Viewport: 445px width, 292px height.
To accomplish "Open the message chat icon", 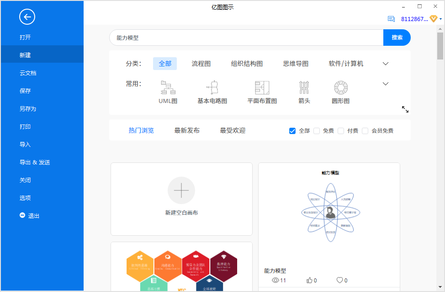I will 391,19.
